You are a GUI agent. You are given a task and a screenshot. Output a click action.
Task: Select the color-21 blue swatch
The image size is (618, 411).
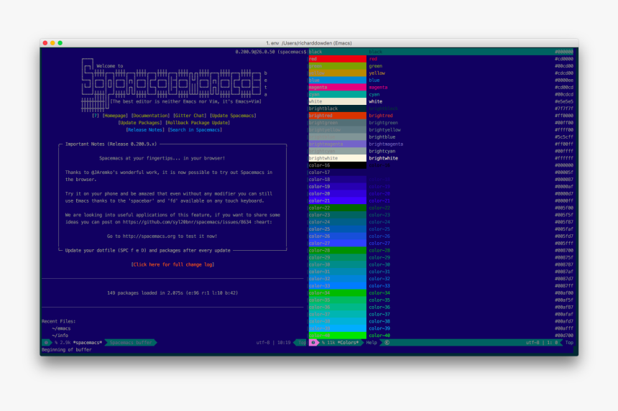coord(337,200)
